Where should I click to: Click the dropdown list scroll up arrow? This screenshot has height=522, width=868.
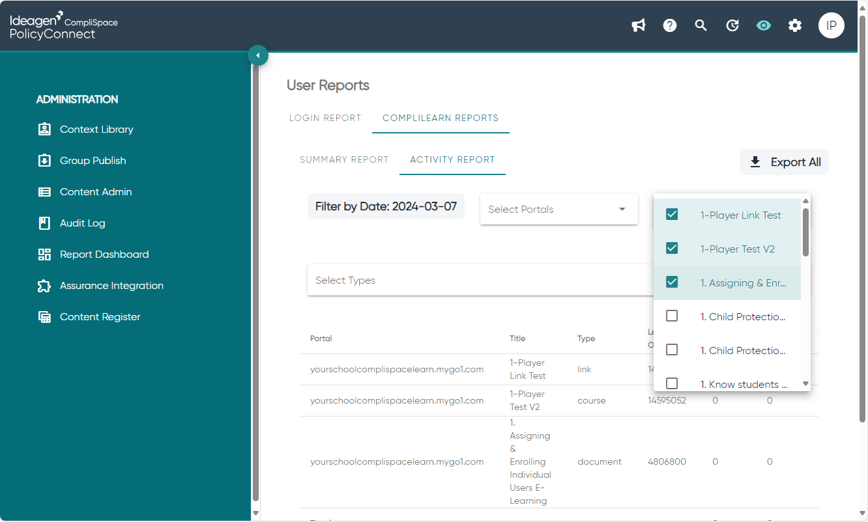[x=805, y=201]
